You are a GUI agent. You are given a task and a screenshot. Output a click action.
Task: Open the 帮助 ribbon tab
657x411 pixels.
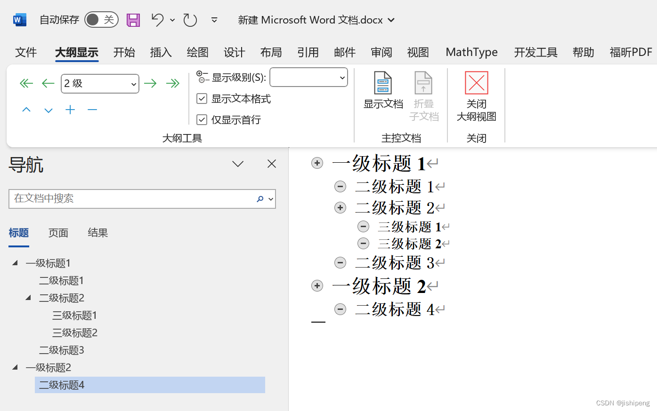[x=584, y=52]
